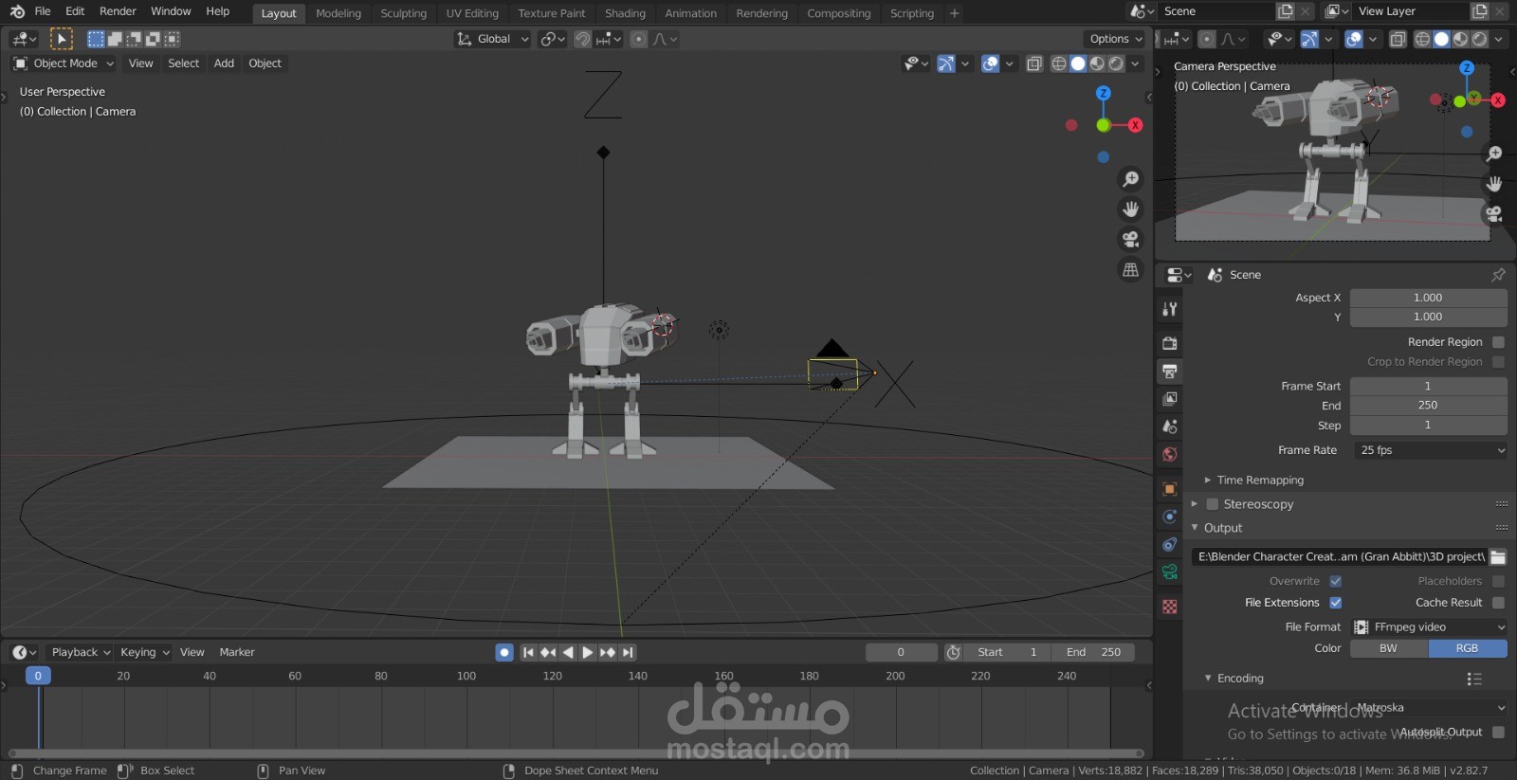Click the pin icon in Scene properties header
Screen dimensions: 1517x780
(x=1498, y=275)
